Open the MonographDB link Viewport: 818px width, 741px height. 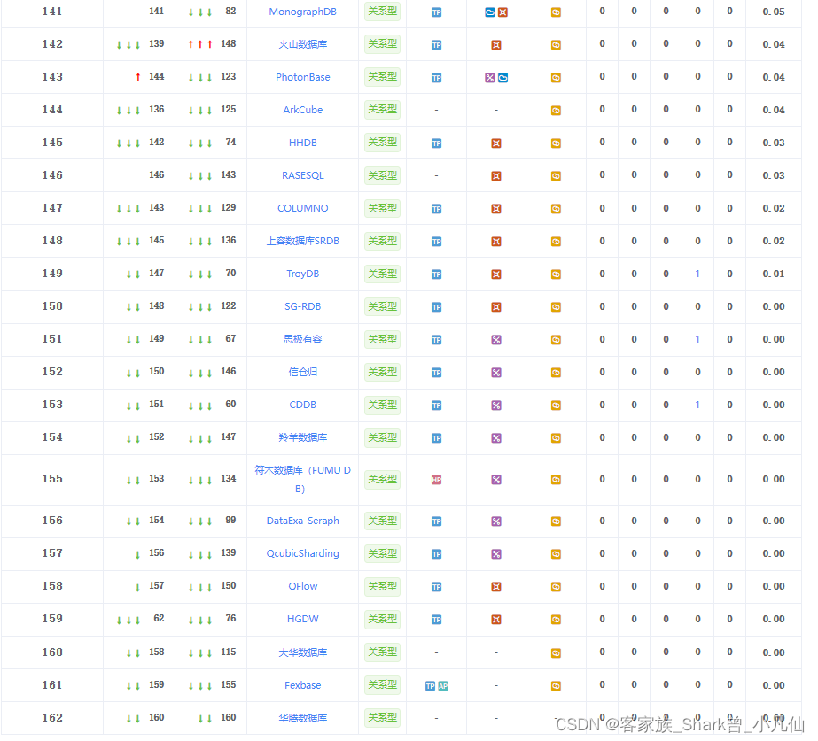(x=302, y=12)
